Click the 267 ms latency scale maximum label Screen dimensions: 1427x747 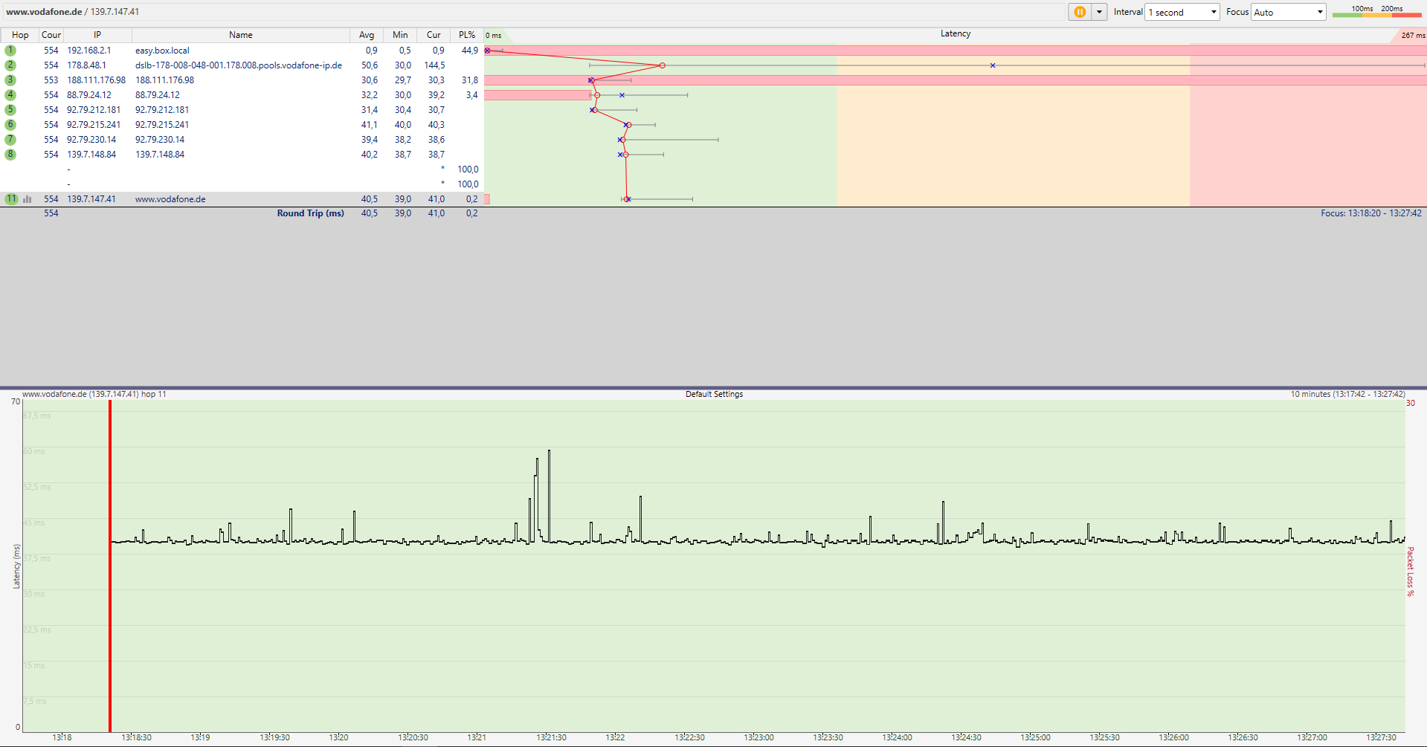1413,35
